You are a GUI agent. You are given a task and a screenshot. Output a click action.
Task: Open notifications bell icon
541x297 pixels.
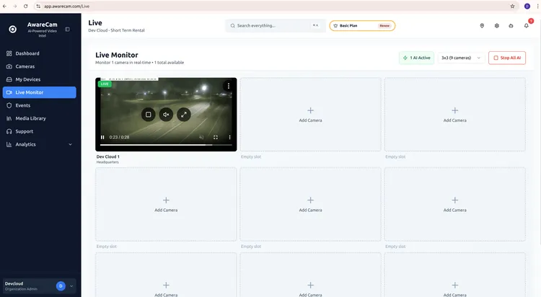point(526,25)
